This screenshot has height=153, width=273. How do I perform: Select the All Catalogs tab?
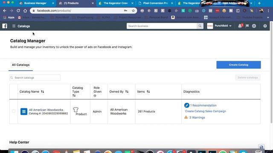point(21,65)
